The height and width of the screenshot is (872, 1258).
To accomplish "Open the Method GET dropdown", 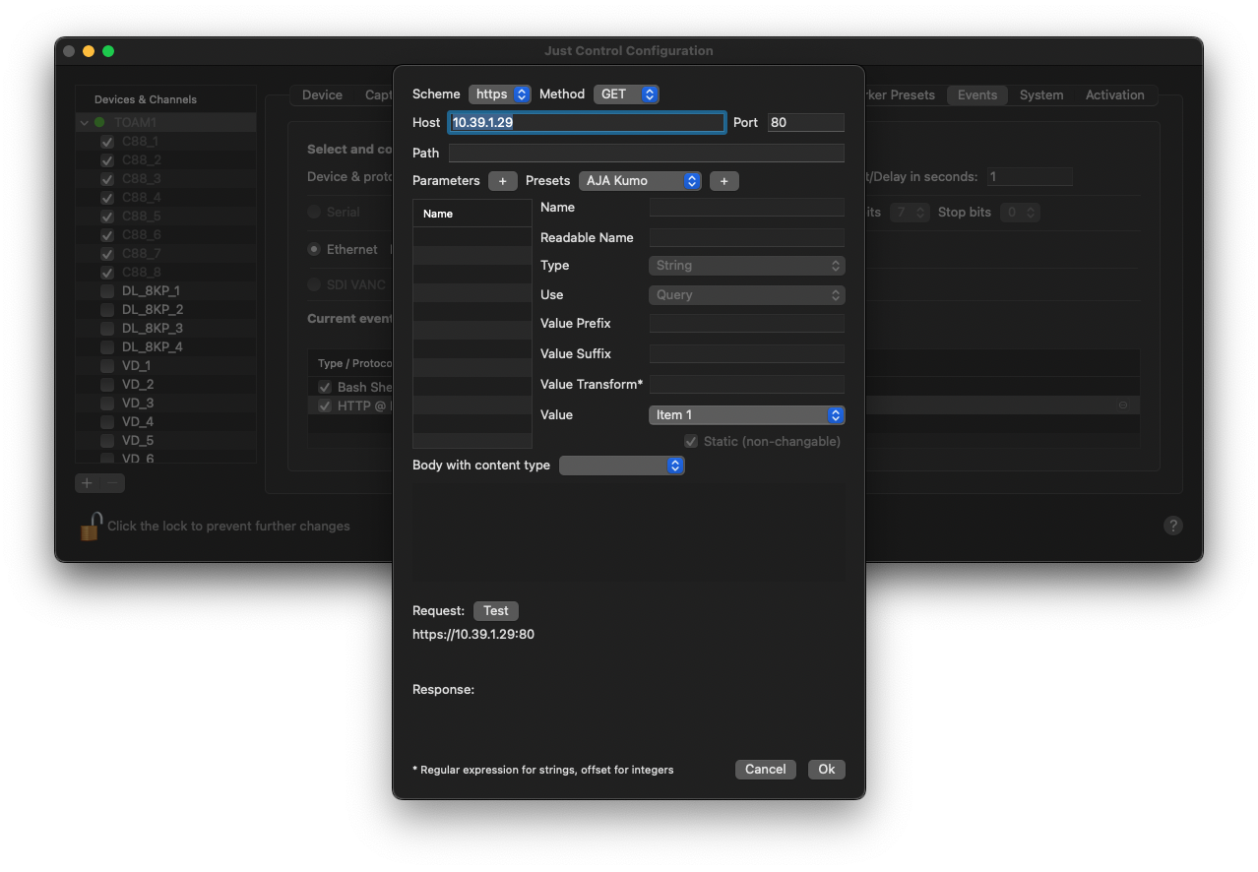I will (626, 94).
